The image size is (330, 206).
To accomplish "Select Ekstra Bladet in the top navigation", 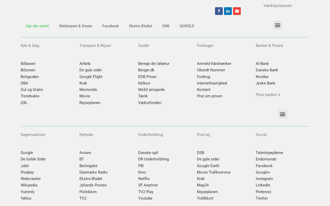I will (141, 26).
